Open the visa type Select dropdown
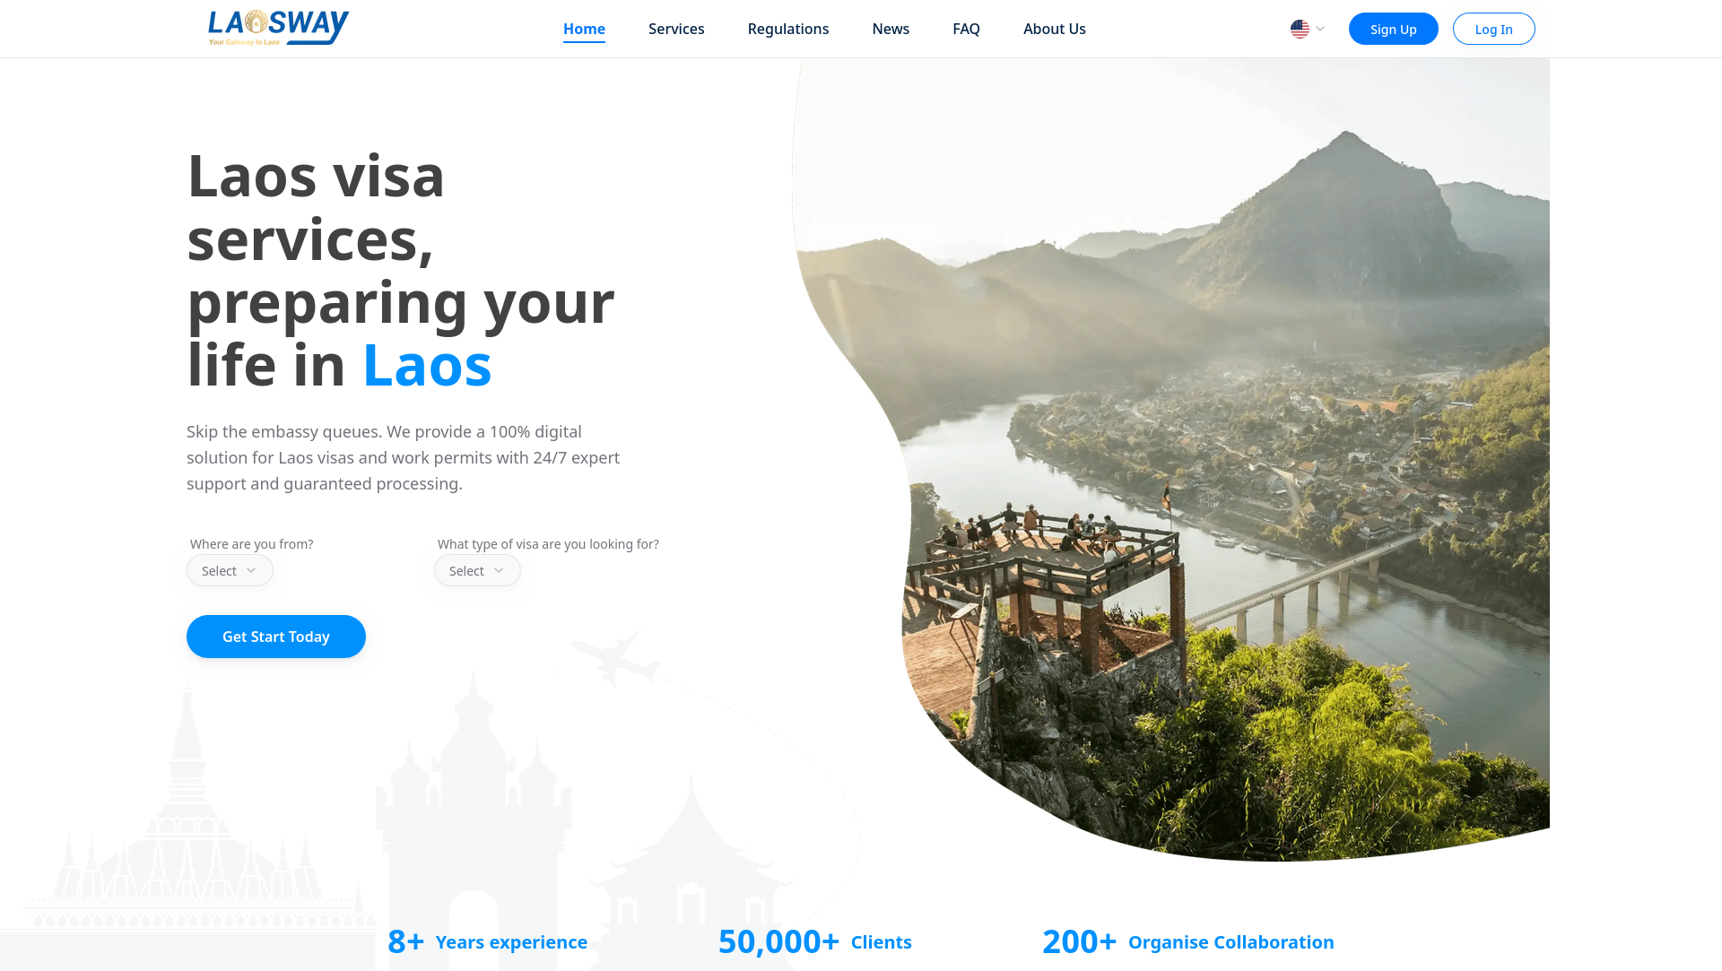This screenshot has width=1722, height=971. click(x=477, y=570)
